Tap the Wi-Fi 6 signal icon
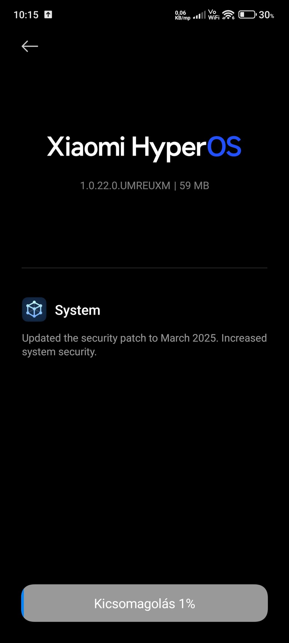 point(228,15)
